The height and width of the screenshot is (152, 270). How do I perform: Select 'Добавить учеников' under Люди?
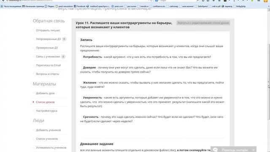[x=49, y=130]
